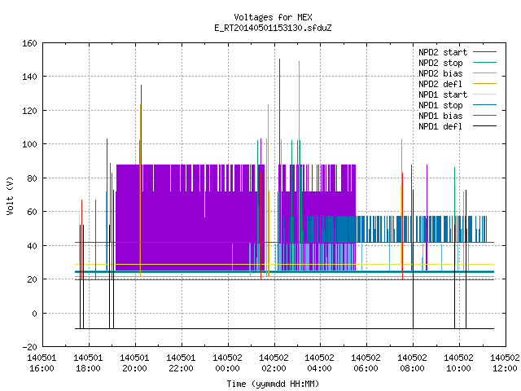This screenshot has width=521, height=391.
Task: Click the 120 y-axis tick label
Action: pyautogui.click(x=29, y=111)
